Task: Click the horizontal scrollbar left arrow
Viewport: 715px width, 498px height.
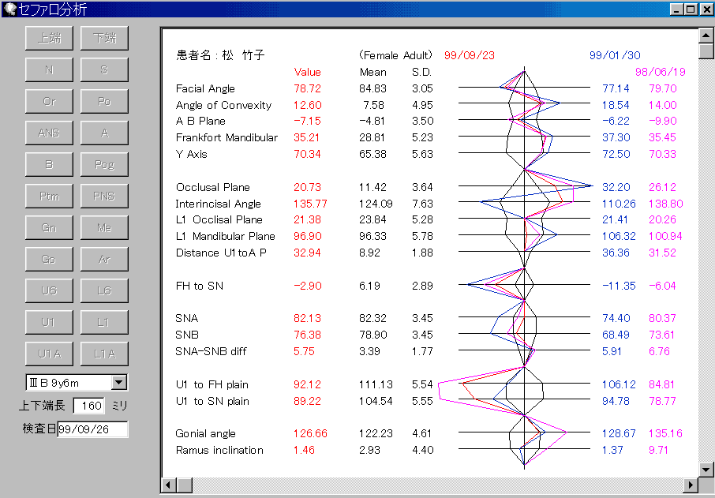Action: [x=167, y=484]
